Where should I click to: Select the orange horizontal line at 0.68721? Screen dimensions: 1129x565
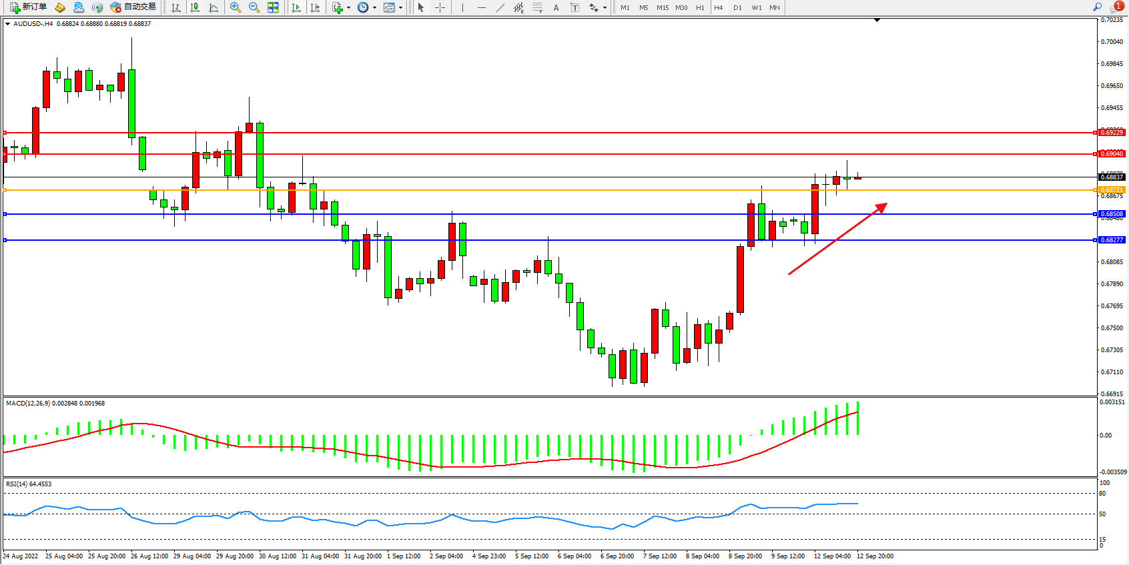tap(534, 190)
